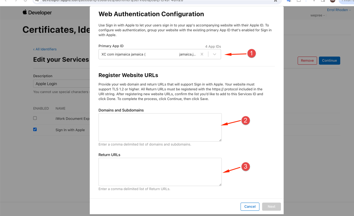Viewport: 354px width, 216px height.
Task: Click the 'wepree' team name text
Action: (316, 15)
